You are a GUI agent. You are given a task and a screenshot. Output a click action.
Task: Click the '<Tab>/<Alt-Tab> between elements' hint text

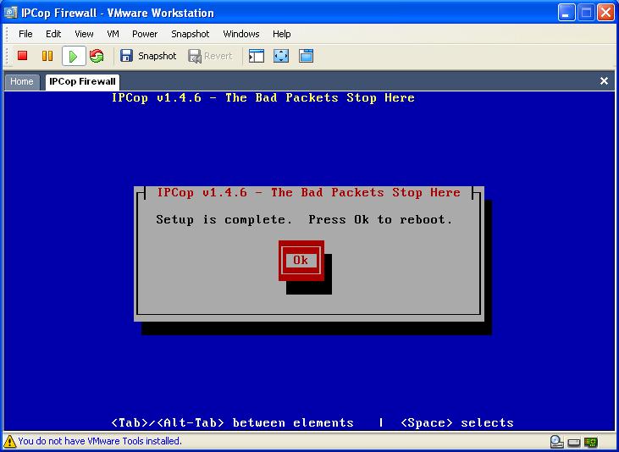click(232, 422)
